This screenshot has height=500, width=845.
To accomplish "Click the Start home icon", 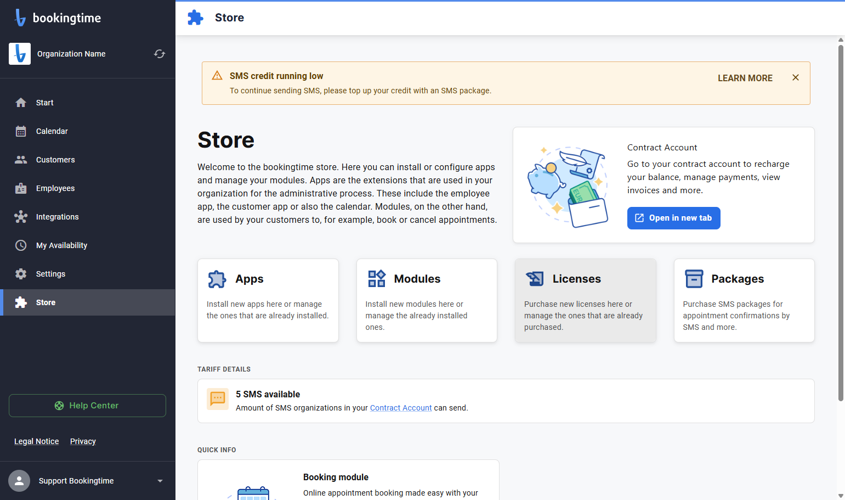I will click(21, 103).
